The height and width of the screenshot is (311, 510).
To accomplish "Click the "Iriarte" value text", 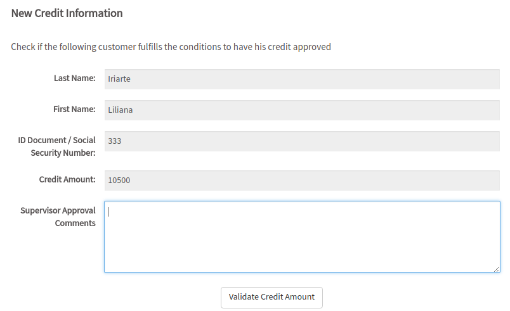I will tap(119, 79).
